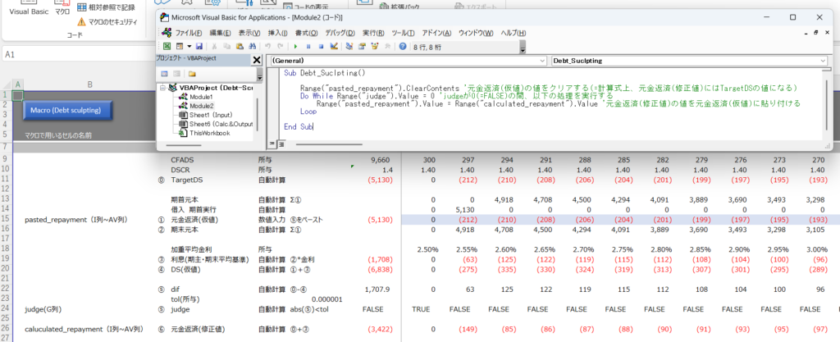
Task: Save the project with the floppy icon
Action: click(199, 47)
